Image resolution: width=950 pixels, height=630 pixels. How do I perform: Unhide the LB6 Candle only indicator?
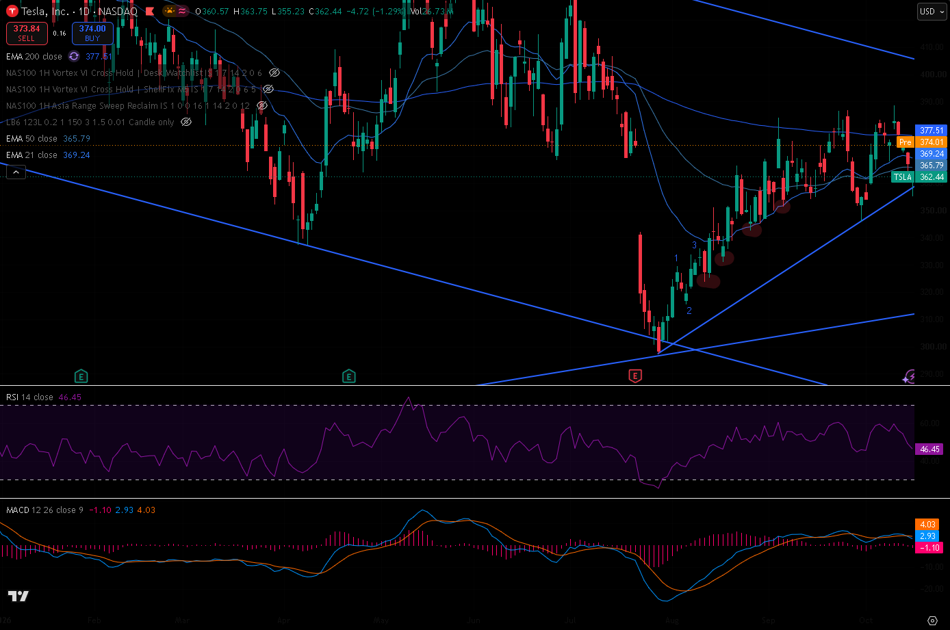click(186, 122)
